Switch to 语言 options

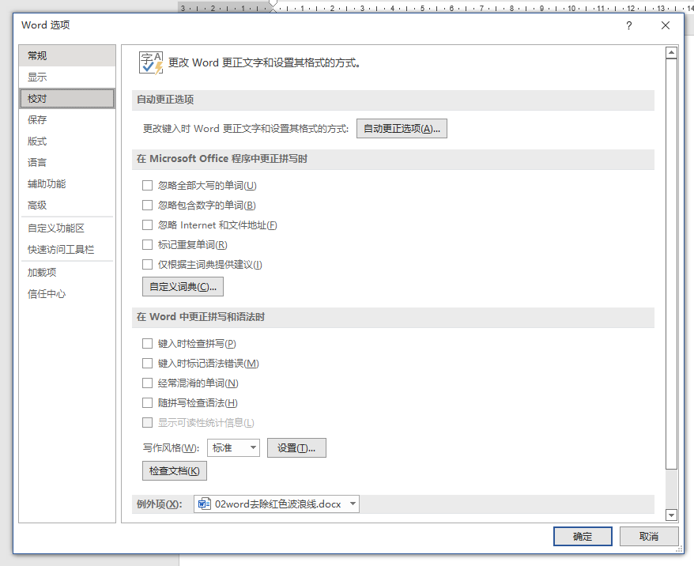coord(67,162)
